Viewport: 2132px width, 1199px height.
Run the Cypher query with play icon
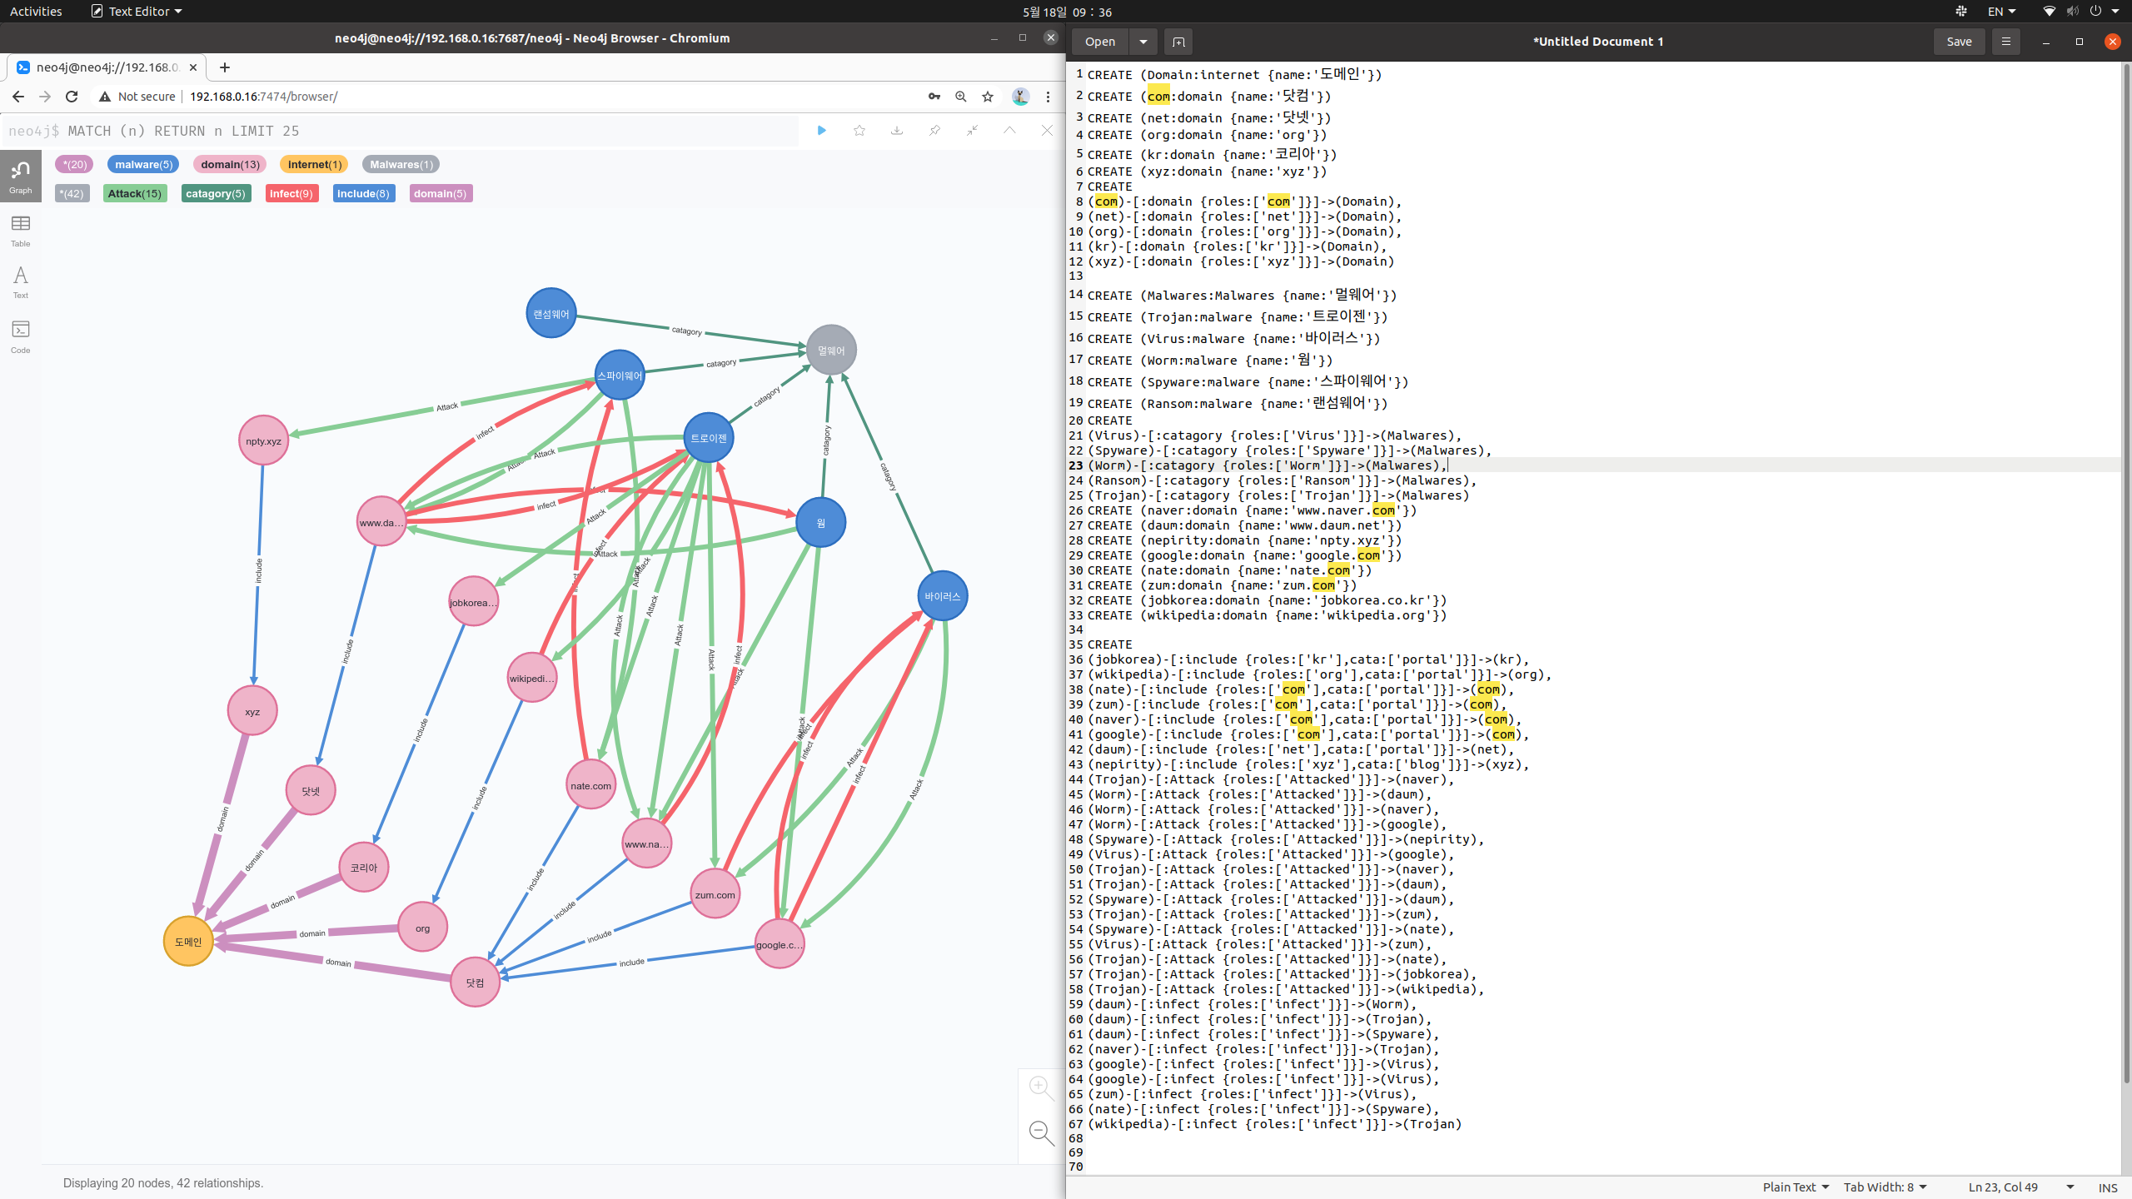pyautogui.click(x=821, y=131)
